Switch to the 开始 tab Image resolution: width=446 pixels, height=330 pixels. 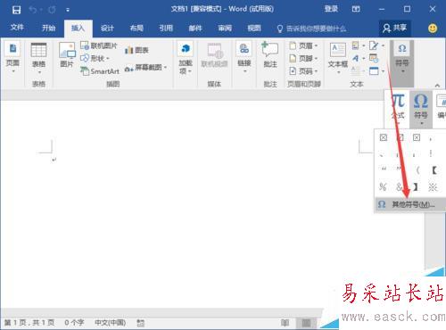(x=48, y=28)
